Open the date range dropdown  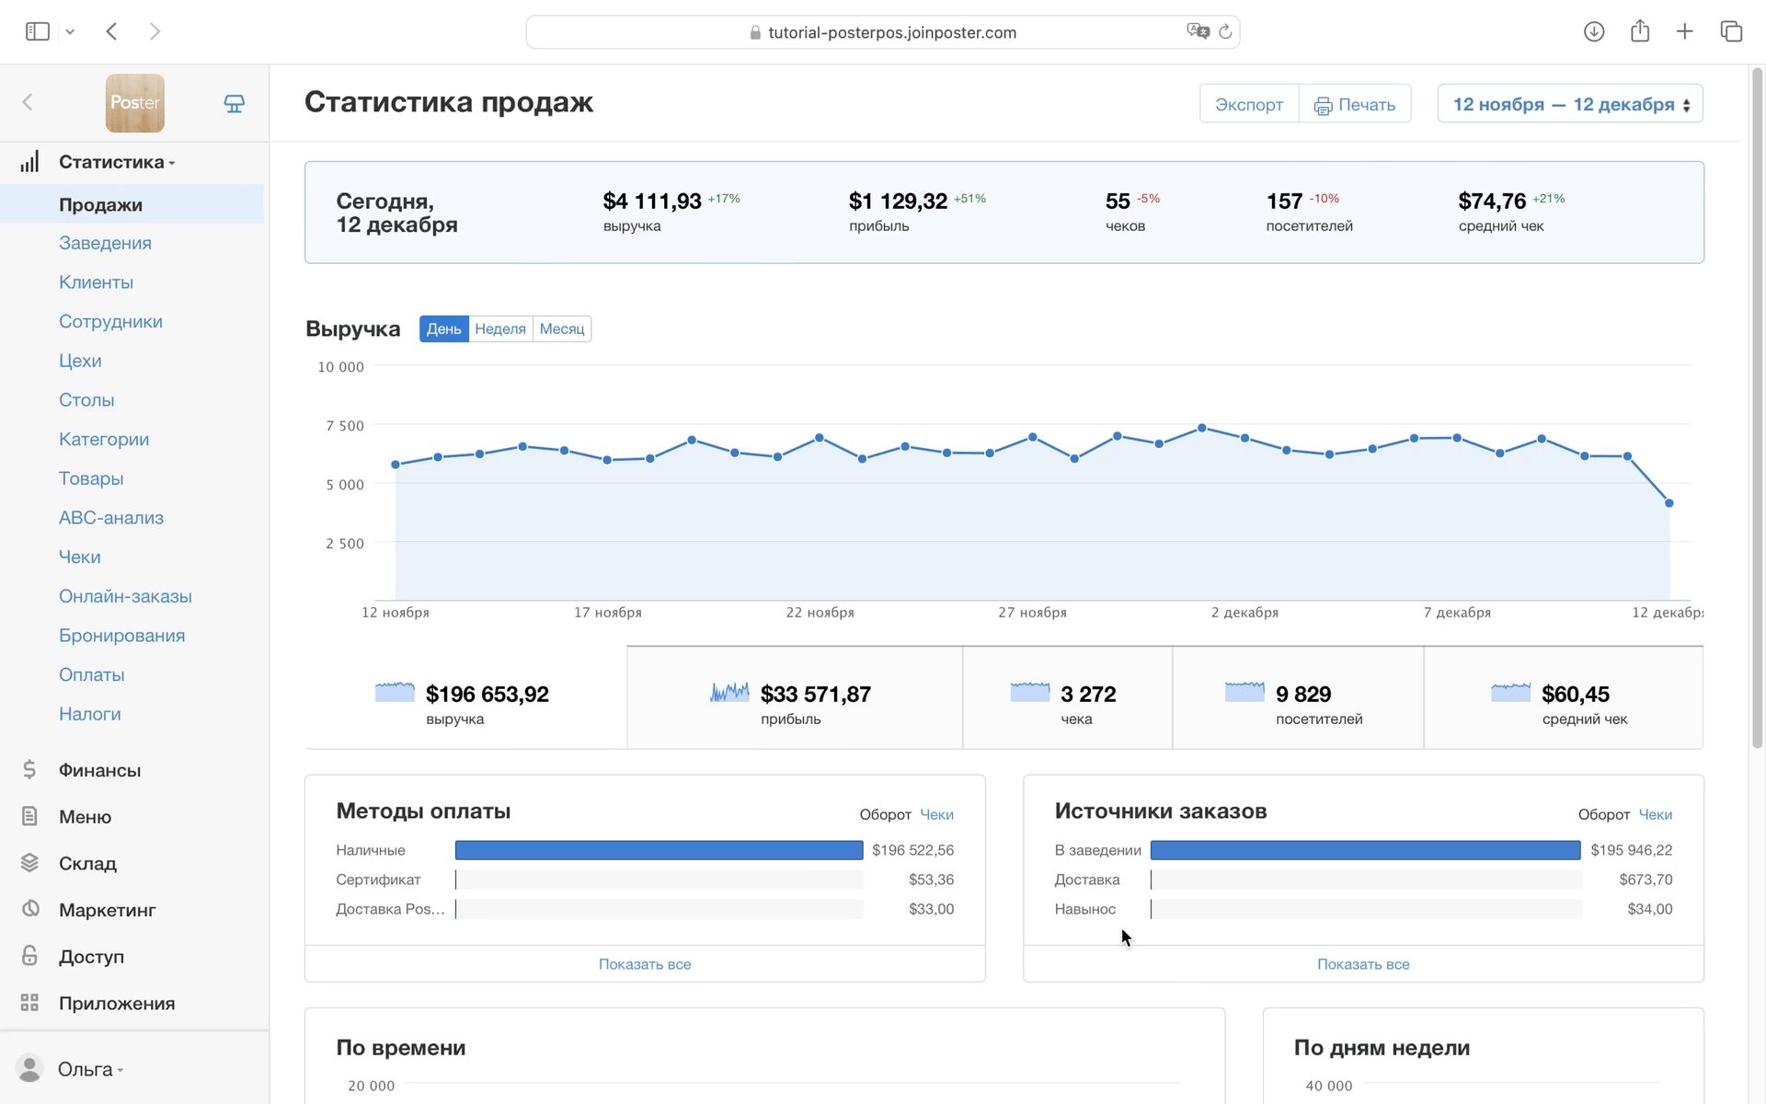pos(1569,104)
